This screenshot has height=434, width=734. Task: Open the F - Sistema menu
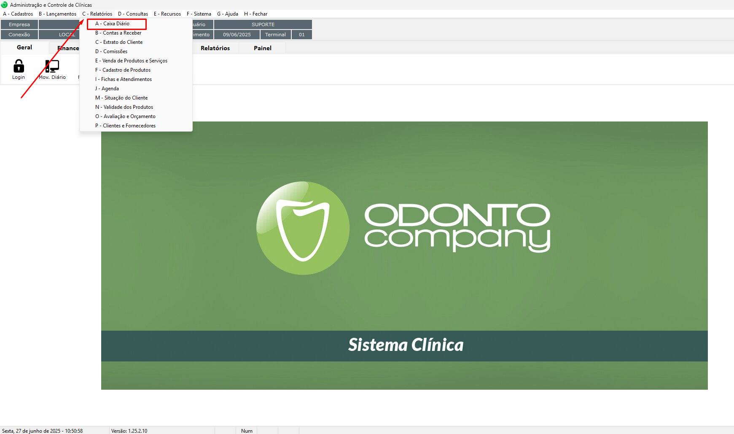pyautogui.click(x=199, y=14)
